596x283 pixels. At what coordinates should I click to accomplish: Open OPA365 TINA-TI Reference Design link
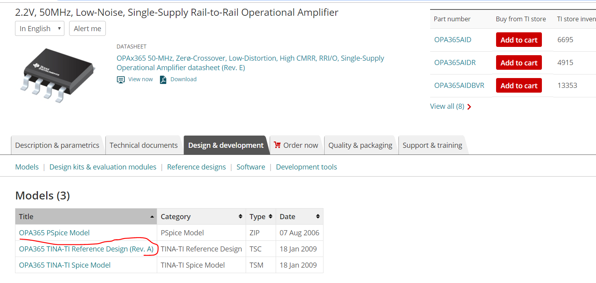point(86,249)
